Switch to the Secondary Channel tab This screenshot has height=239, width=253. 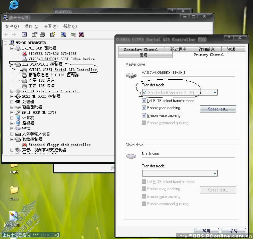point(141,49)
